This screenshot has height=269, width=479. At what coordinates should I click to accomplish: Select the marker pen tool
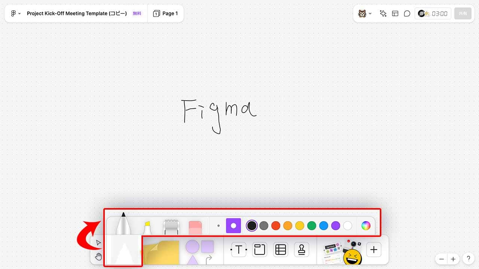point(123,224)
